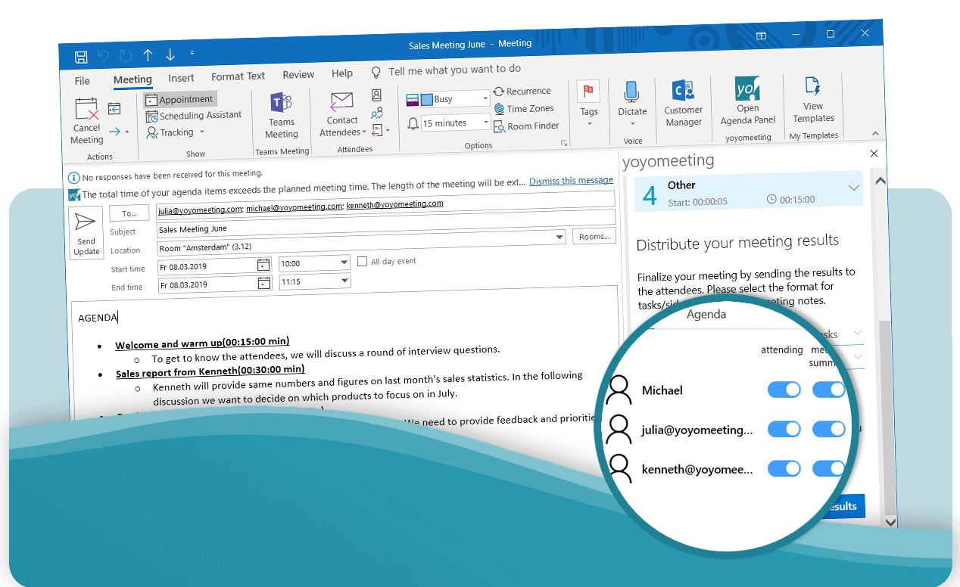The width and height of the screenshot is (960, 587).
Task: Click the Send Update button
Action: 86,234
